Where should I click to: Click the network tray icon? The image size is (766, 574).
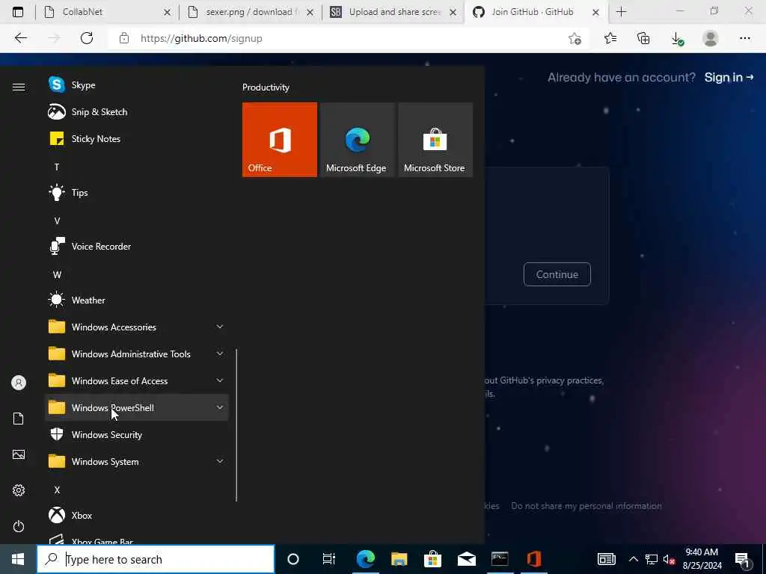[652, 559]
